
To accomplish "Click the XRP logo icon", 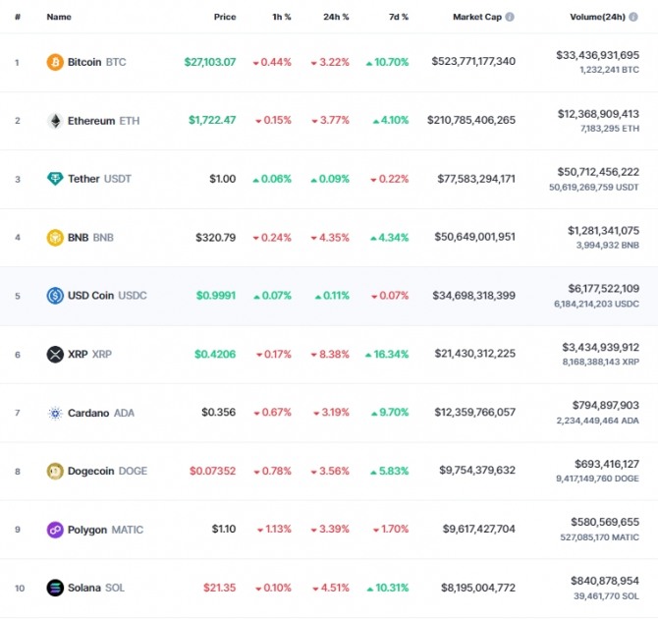I will click(x=55, y=355).
